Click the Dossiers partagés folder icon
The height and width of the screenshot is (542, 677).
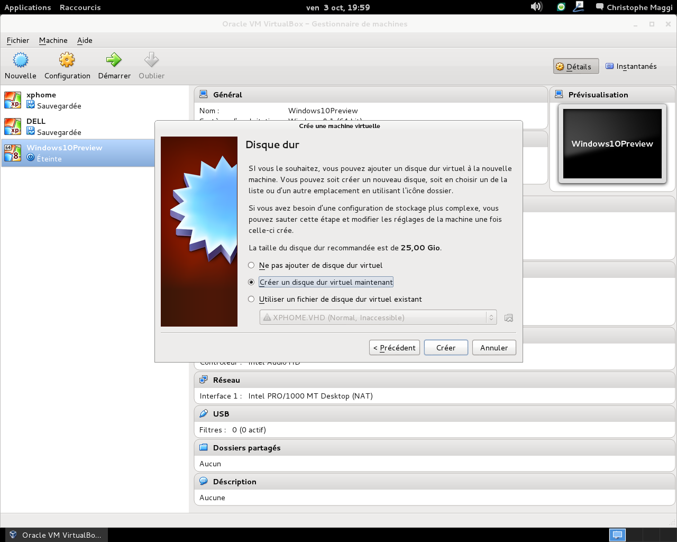204,447
